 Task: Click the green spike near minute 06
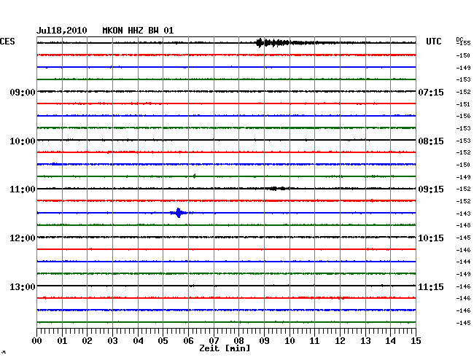pyautogui.click(x=195, y=176)
